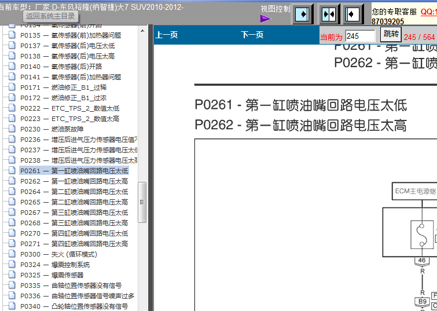Open P0265 第二缸喷油嘴回路电压太高 entry

pyautogui.click(x=74, y=202)
